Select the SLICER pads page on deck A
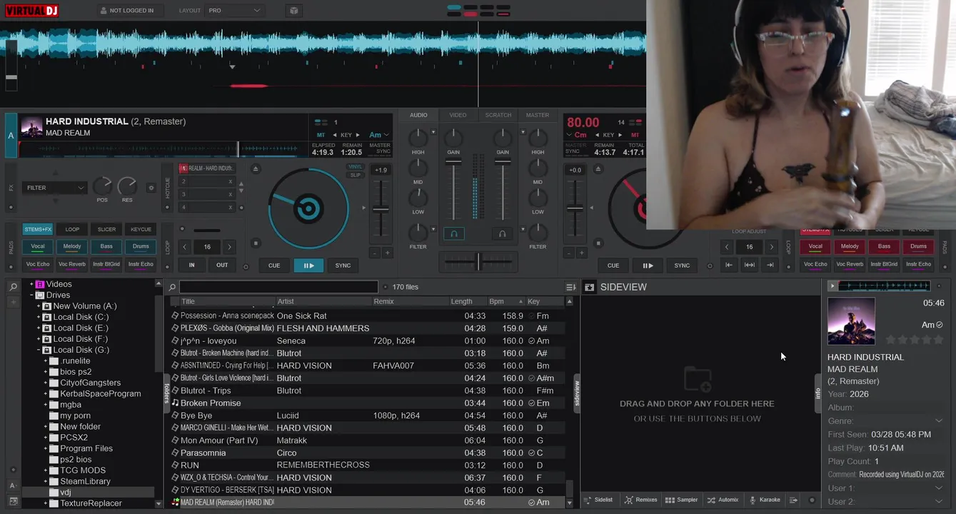Screen dimensions: 956x514 (x=106, y=229)
